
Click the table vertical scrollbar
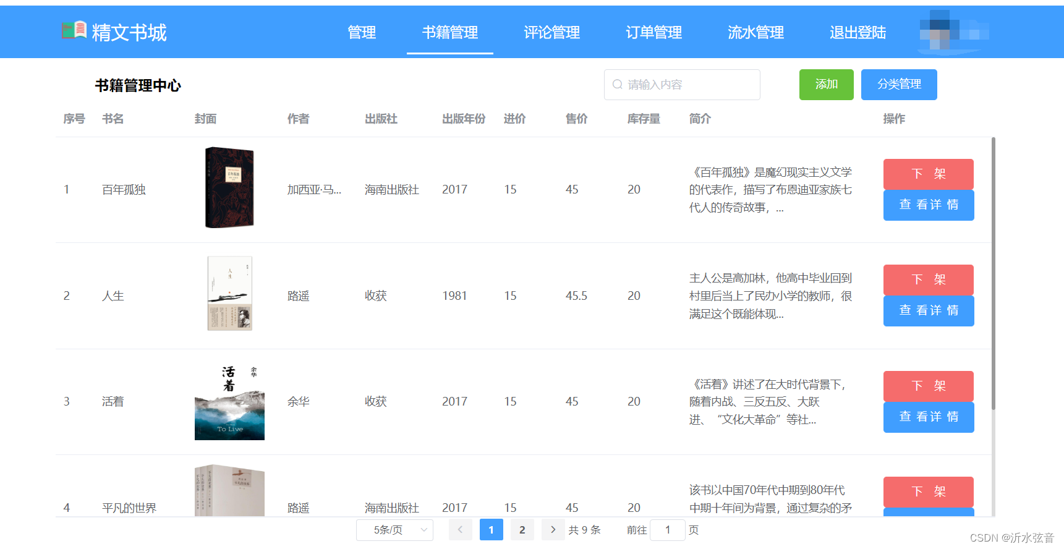pos(994,273)
